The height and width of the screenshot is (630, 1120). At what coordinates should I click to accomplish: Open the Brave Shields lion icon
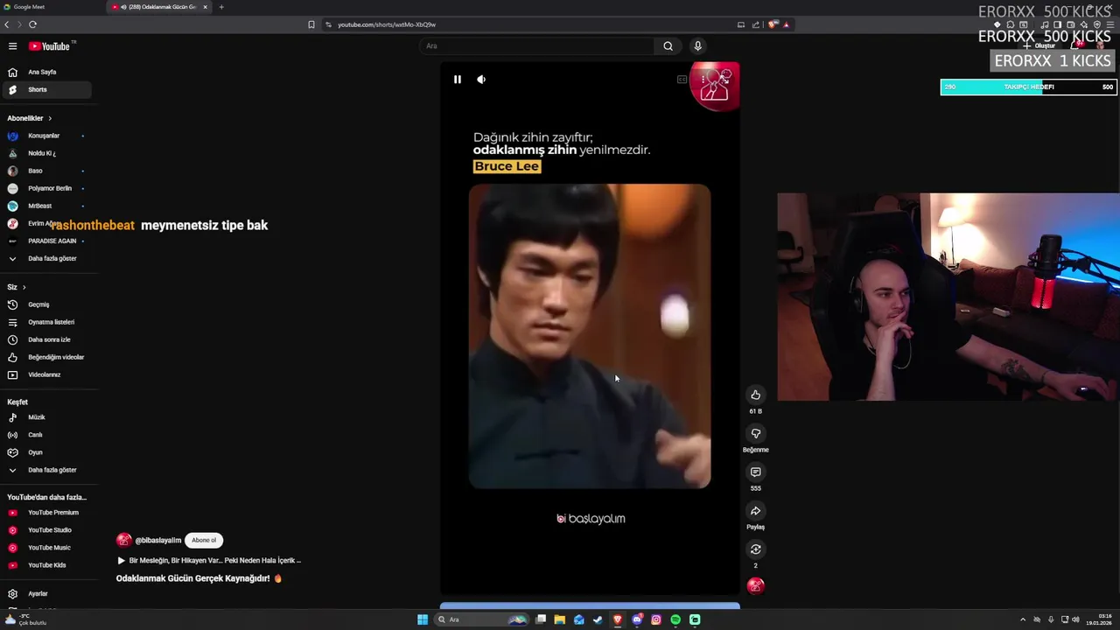772,24
